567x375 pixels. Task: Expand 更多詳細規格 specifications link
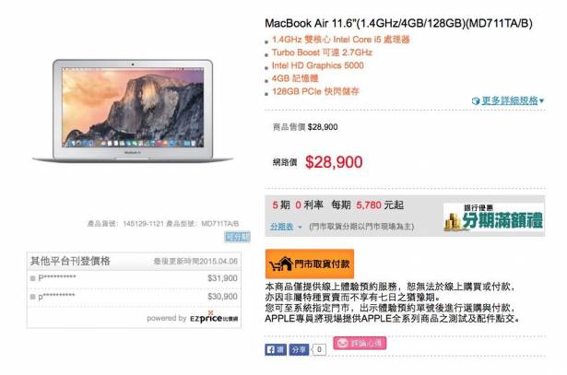pos(508,100)
